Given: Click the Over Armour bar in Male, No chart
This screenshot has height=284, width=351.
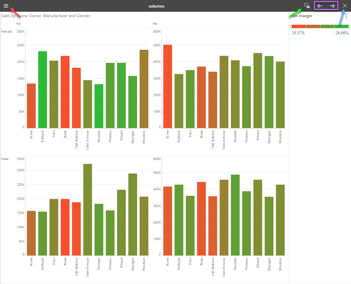Looking at the screenshot, I should click(x=88, y=209).
